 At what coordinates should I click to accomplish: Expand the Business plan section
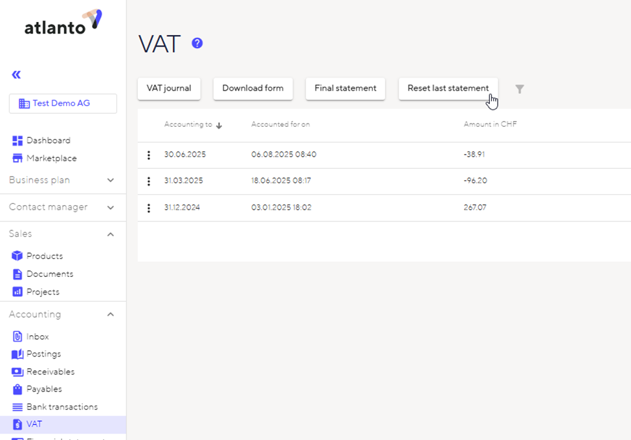click(110, 181)
